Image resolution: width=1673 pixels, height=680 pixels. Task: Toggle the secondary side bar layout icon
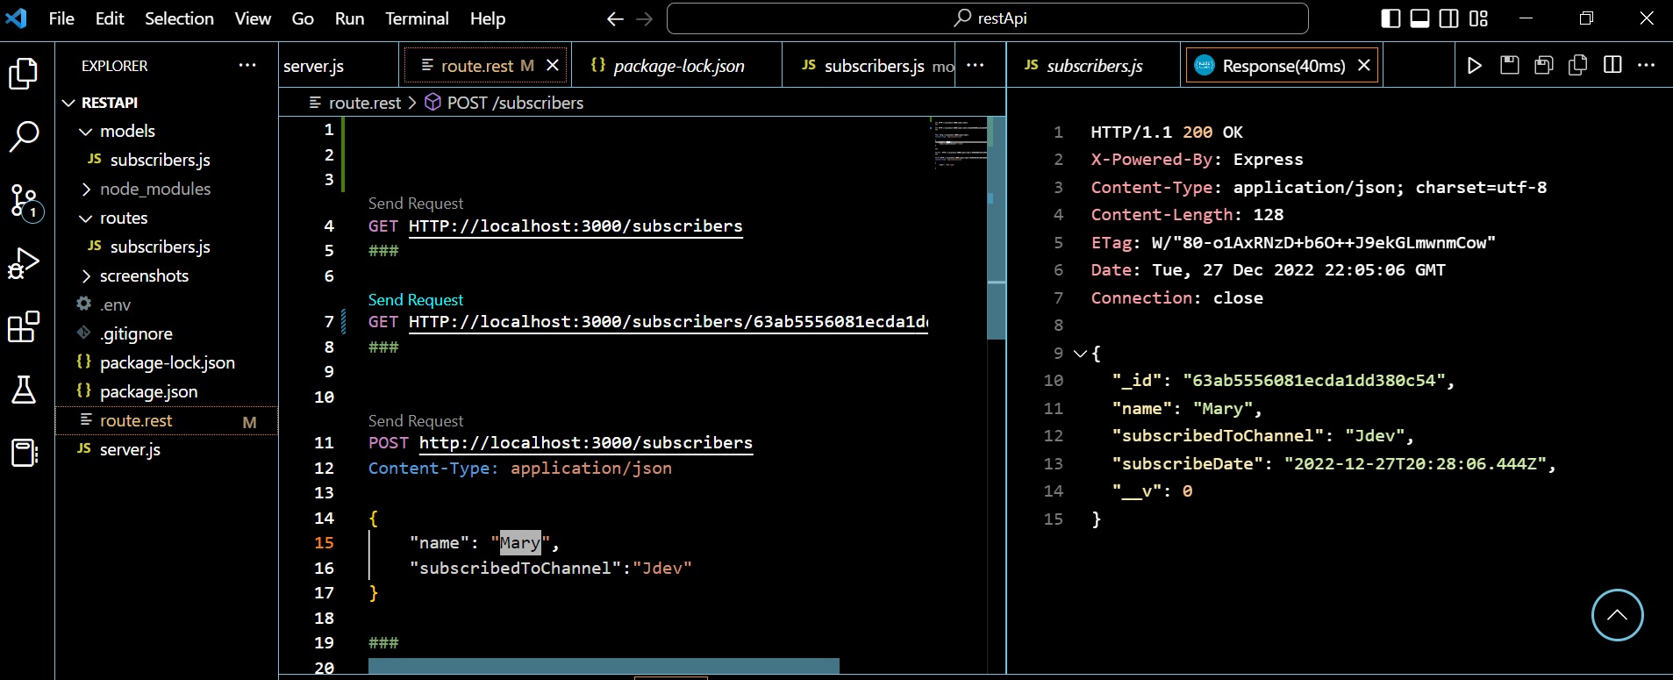[x=1449, y=18]
